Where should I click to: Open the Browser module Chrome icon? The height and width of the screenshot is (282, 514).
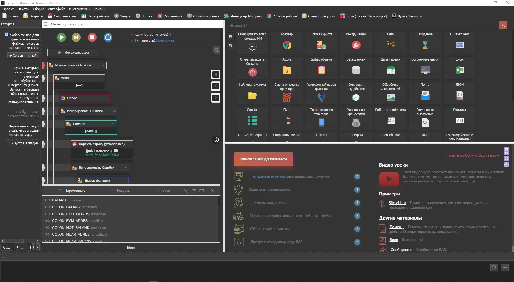[x=287, y=45]
